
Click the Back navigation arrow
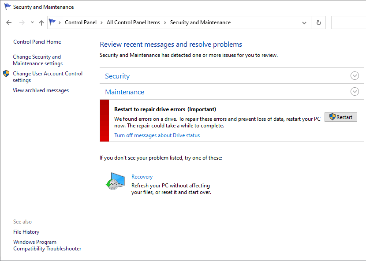pos(9,22)
